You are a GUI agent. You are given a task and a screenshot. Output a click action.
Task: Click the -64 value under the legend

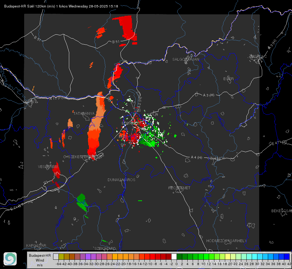[58, 264]
